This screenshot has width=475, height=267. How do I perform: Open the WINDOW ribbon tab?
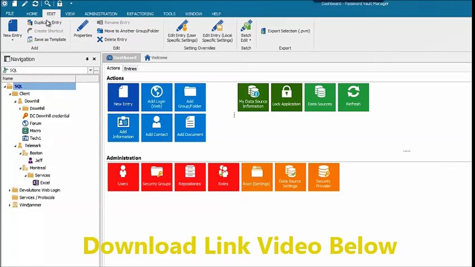194,14
